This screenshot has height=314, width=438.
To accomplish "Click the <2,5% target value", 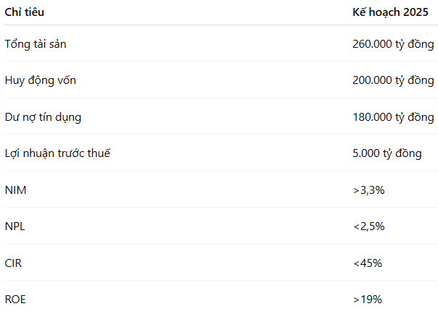I will coord(368,226).
